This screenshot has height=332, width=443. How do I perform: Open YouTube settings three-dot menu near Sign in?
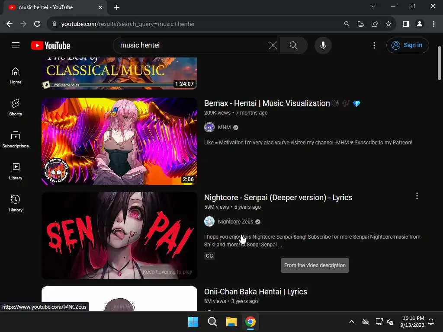374,45
